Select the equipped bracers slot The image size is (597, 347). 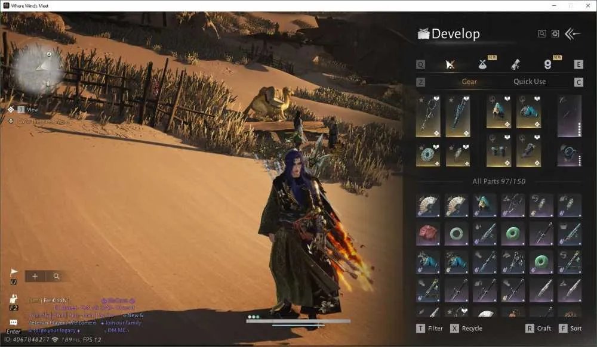(498, 150)
